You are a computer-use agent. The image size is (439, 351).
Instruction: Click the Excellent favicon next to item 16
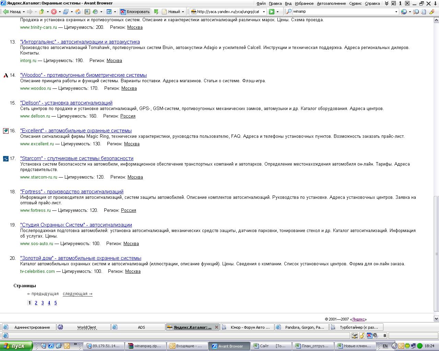coord(5,131)
